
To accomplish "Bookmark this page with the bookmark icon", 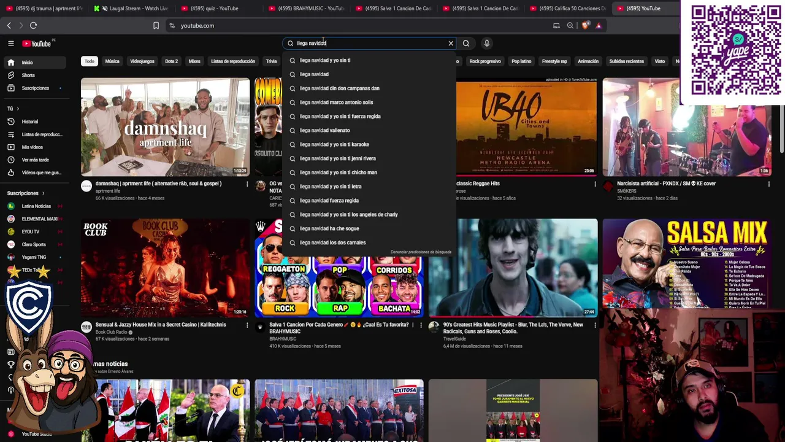I will 156,26.
